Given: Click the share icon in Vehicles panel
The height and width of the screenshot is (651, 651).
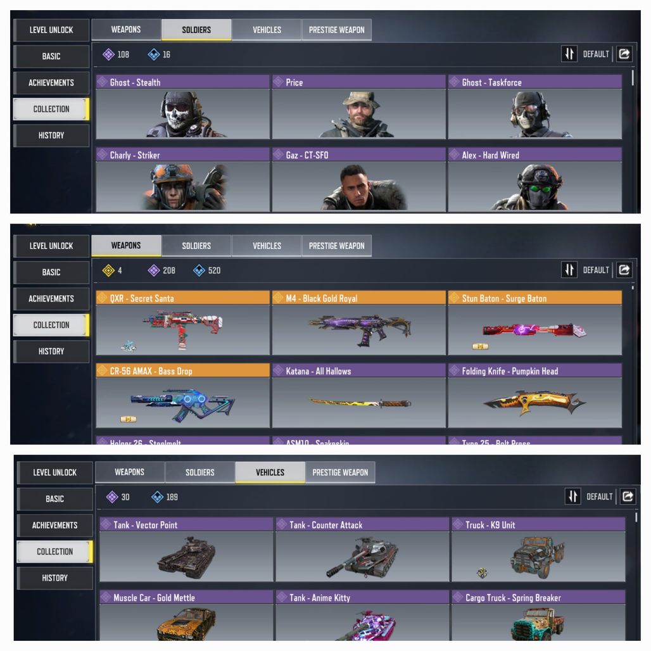Looking at the screenshot, I should (628, 496).
